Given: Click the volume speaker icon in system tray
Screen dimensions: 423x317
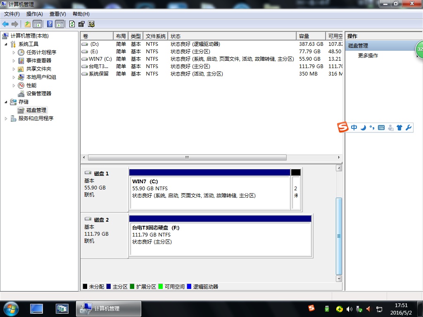Looking at the screenshot, I should pyautogui.click(x=349, y=309).
